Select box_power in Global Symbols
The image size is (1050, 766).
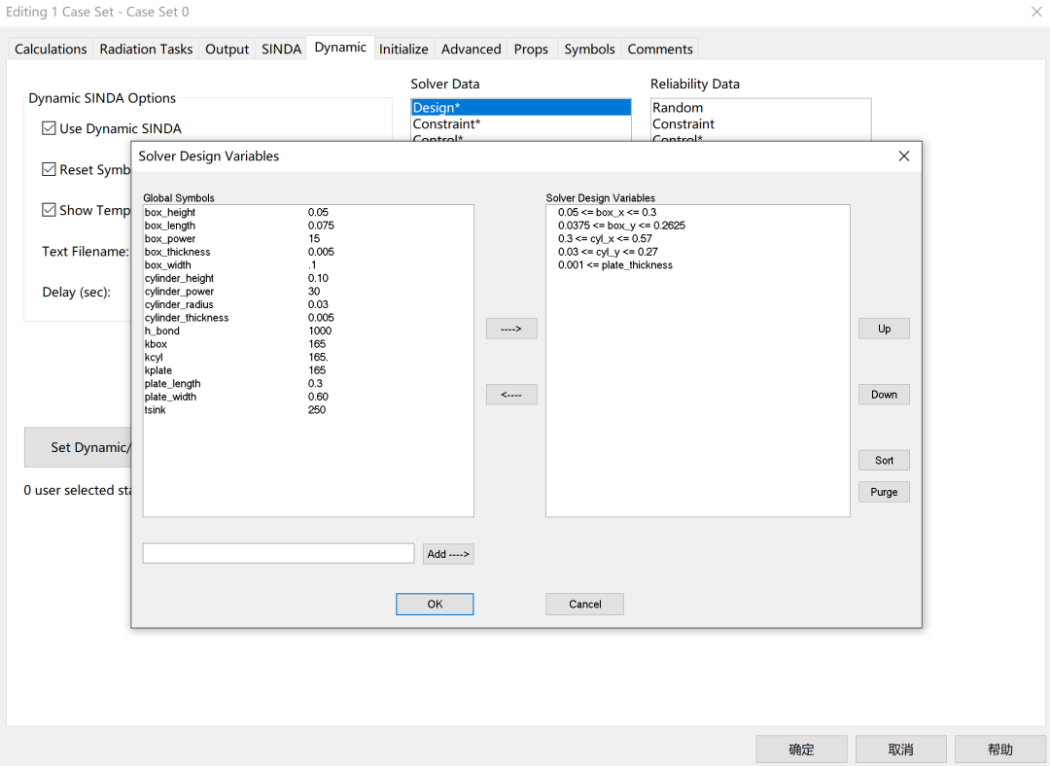coord(308,238)
